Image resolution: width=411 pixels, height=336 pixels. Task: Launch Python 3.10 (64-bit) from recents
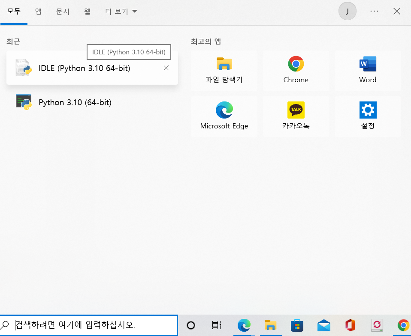coord(92,102)
